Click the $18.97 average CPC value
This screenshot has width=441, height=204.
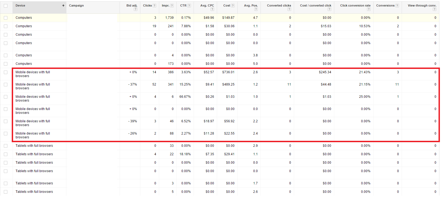pyautogui.click(x=209, y=121)
